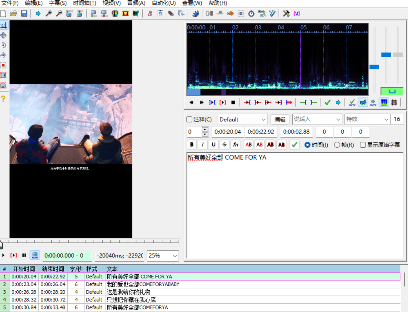Stop audio playback with square button
The image size is (408, 312).
[x=233, y=103]
